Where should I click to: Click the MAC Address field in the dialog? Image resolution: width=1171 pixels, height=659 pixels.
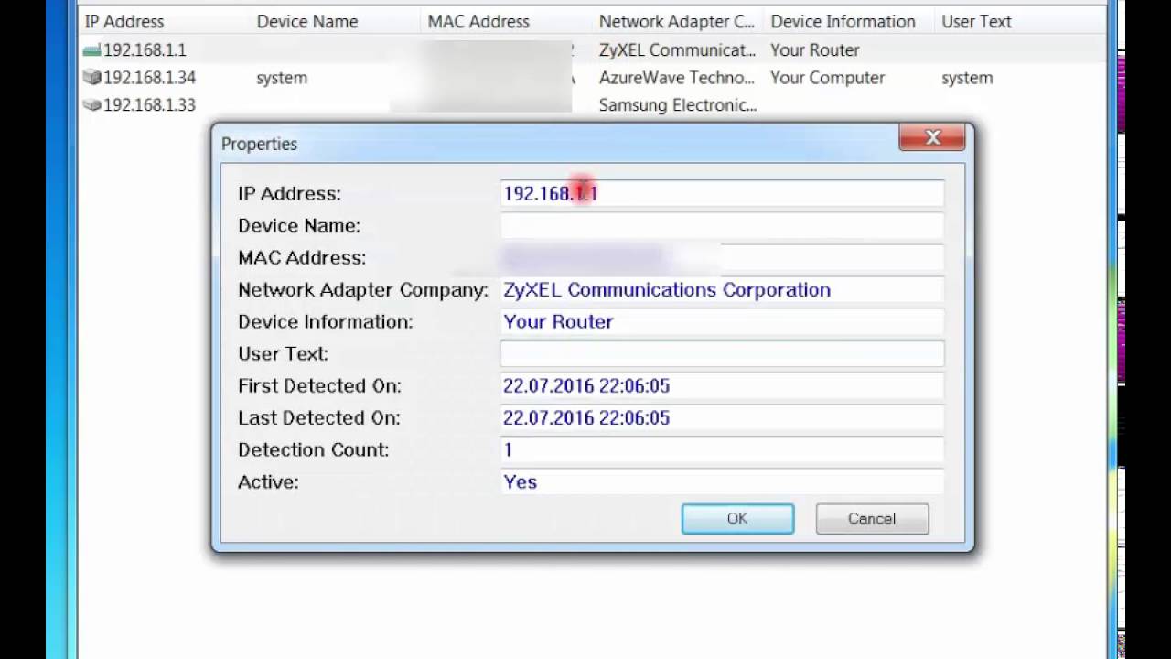pyautogui.click(x=722, y=257)
